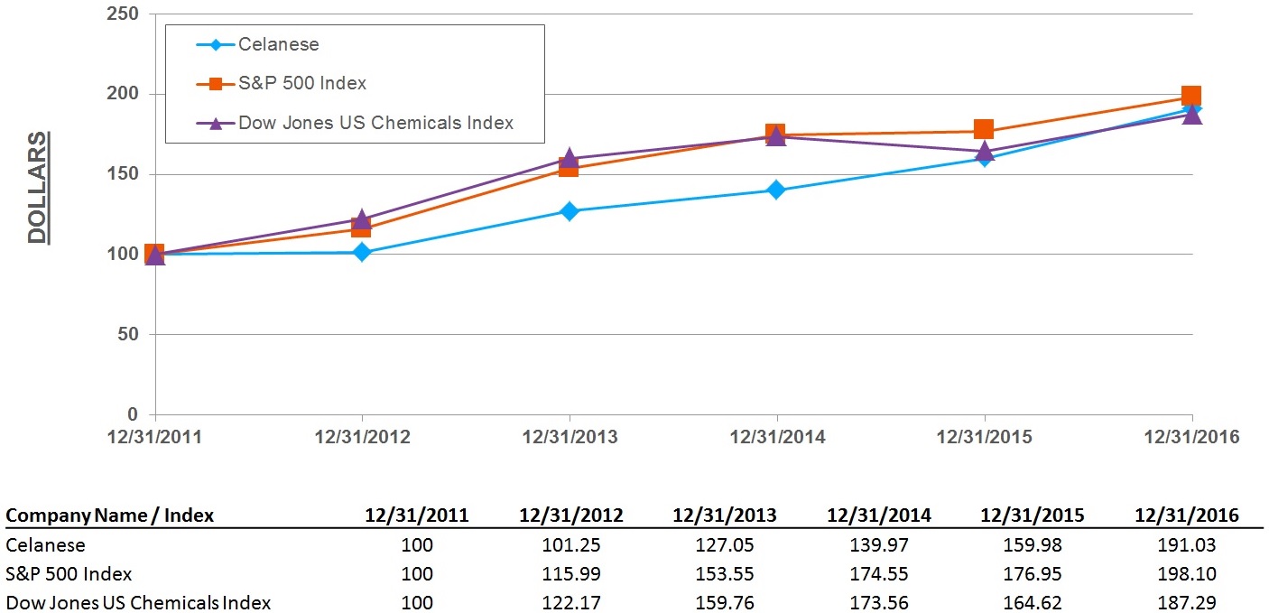Click the S&P 500 square at 12/31/2015
This screenshot has width=1269, height=613.
click(x=984, y=130)
